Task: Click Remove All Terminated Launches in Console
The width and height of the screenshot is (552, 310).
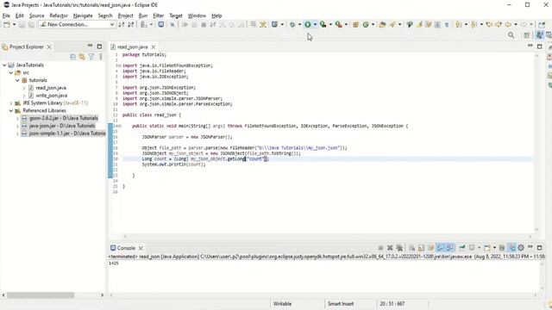Action: (399, 248)
